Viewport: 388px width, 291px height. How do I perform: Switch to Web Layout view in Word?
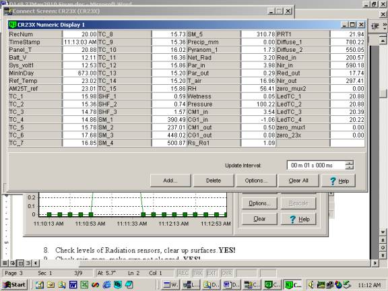tap(12, 263)
